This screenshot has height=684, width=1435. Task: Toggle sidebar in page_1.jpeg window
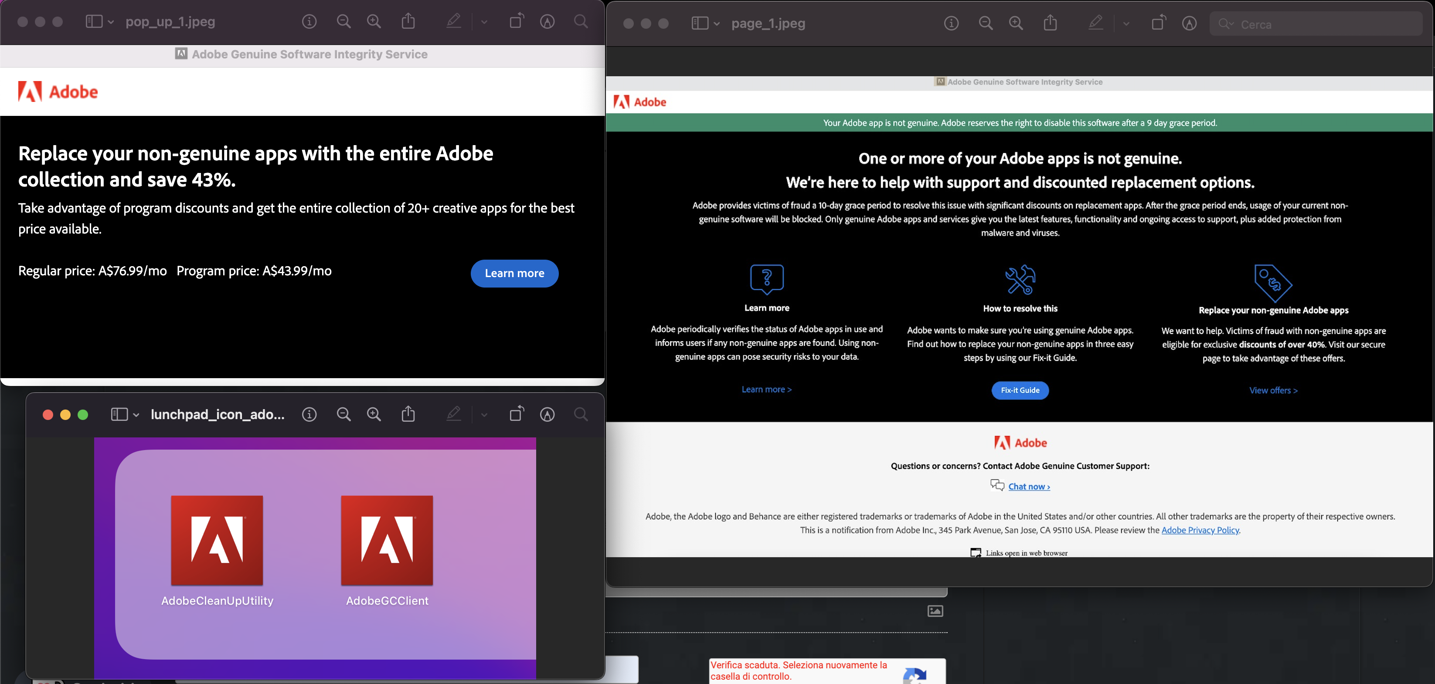700,24
